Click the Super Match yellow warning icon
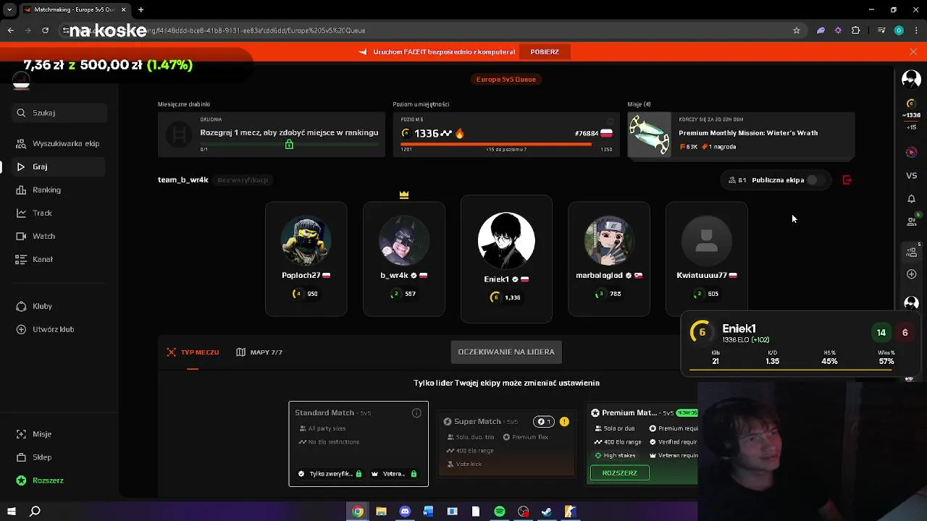Viewport: 927px width, 521px height. (x=564, y=422)
